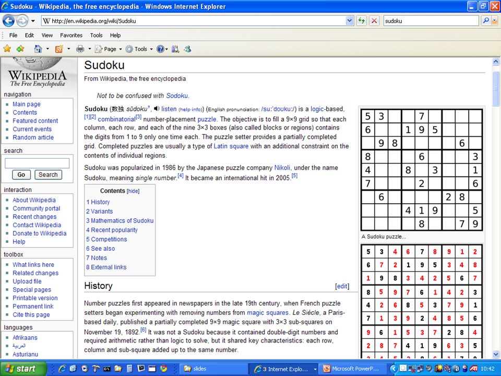Open the recent pages dropdown beside Forward
This screenshot has width=501, height=376.
(33, 21)
